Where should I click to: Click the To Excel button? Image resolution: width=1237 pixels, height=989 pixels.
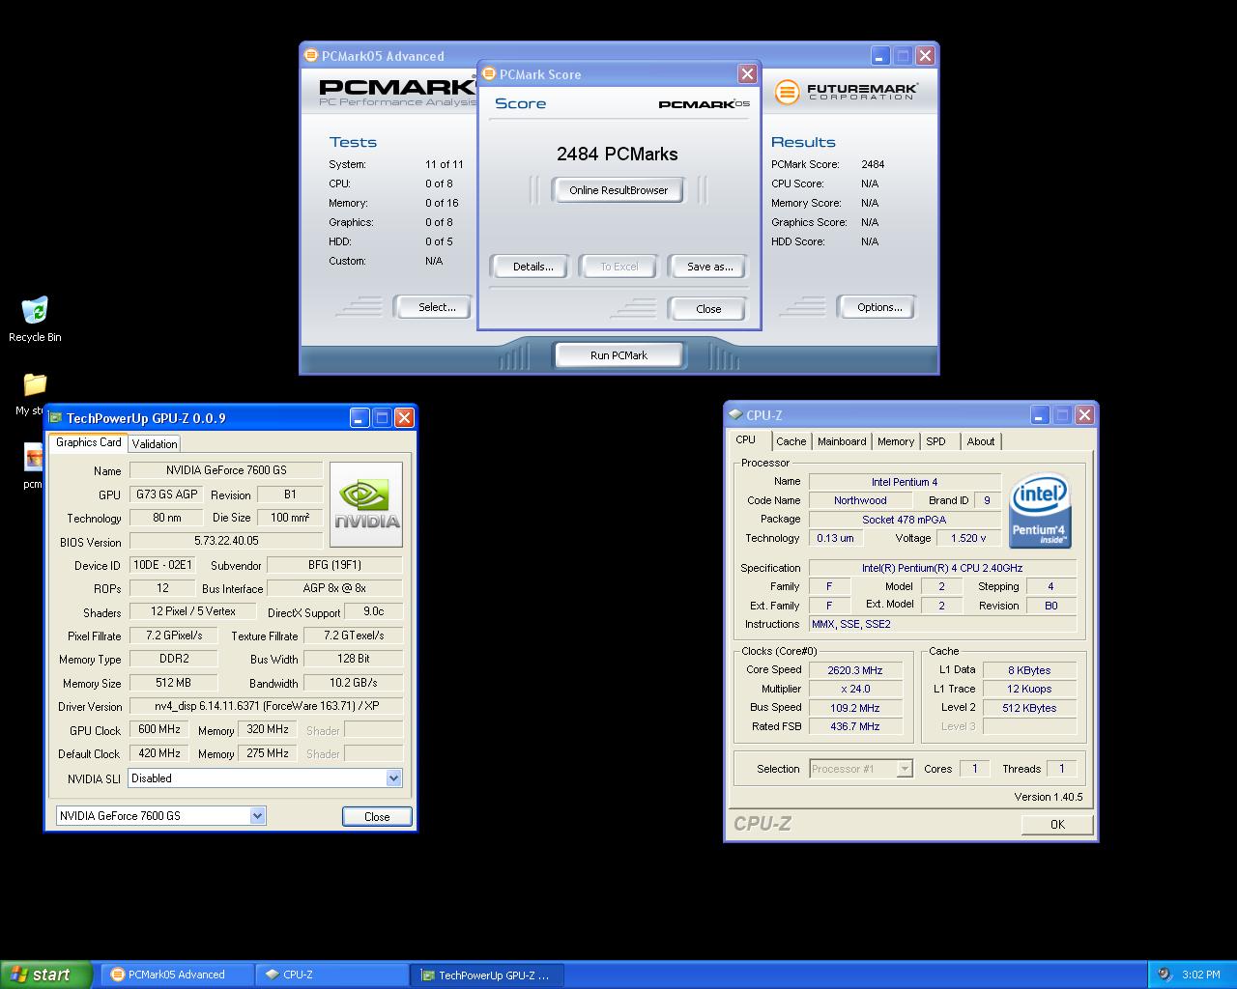click(619, 267)
